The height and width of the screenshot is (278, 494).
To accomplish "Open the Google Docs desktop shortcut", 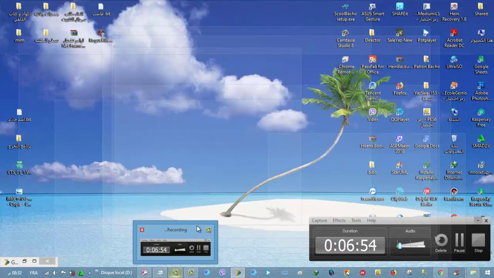I will (x=427, y=141).
